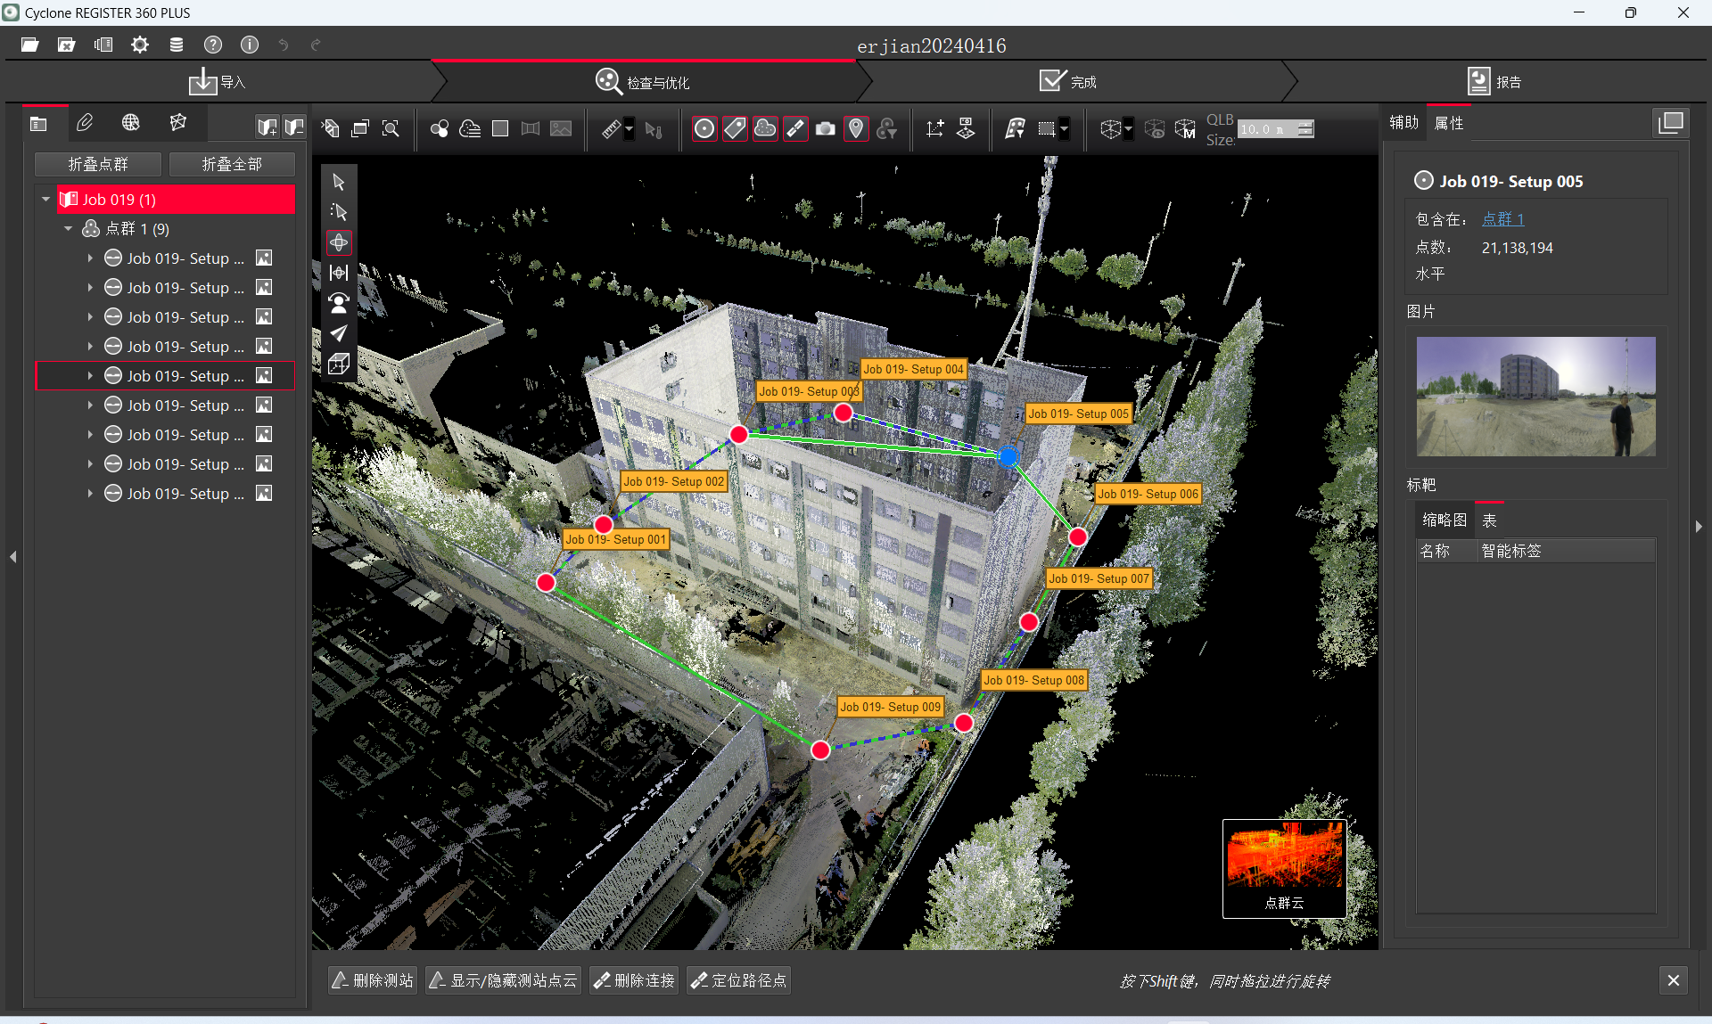
Task: Click the info circle icon
Action: pyautogui.click(x=250, y=45)
